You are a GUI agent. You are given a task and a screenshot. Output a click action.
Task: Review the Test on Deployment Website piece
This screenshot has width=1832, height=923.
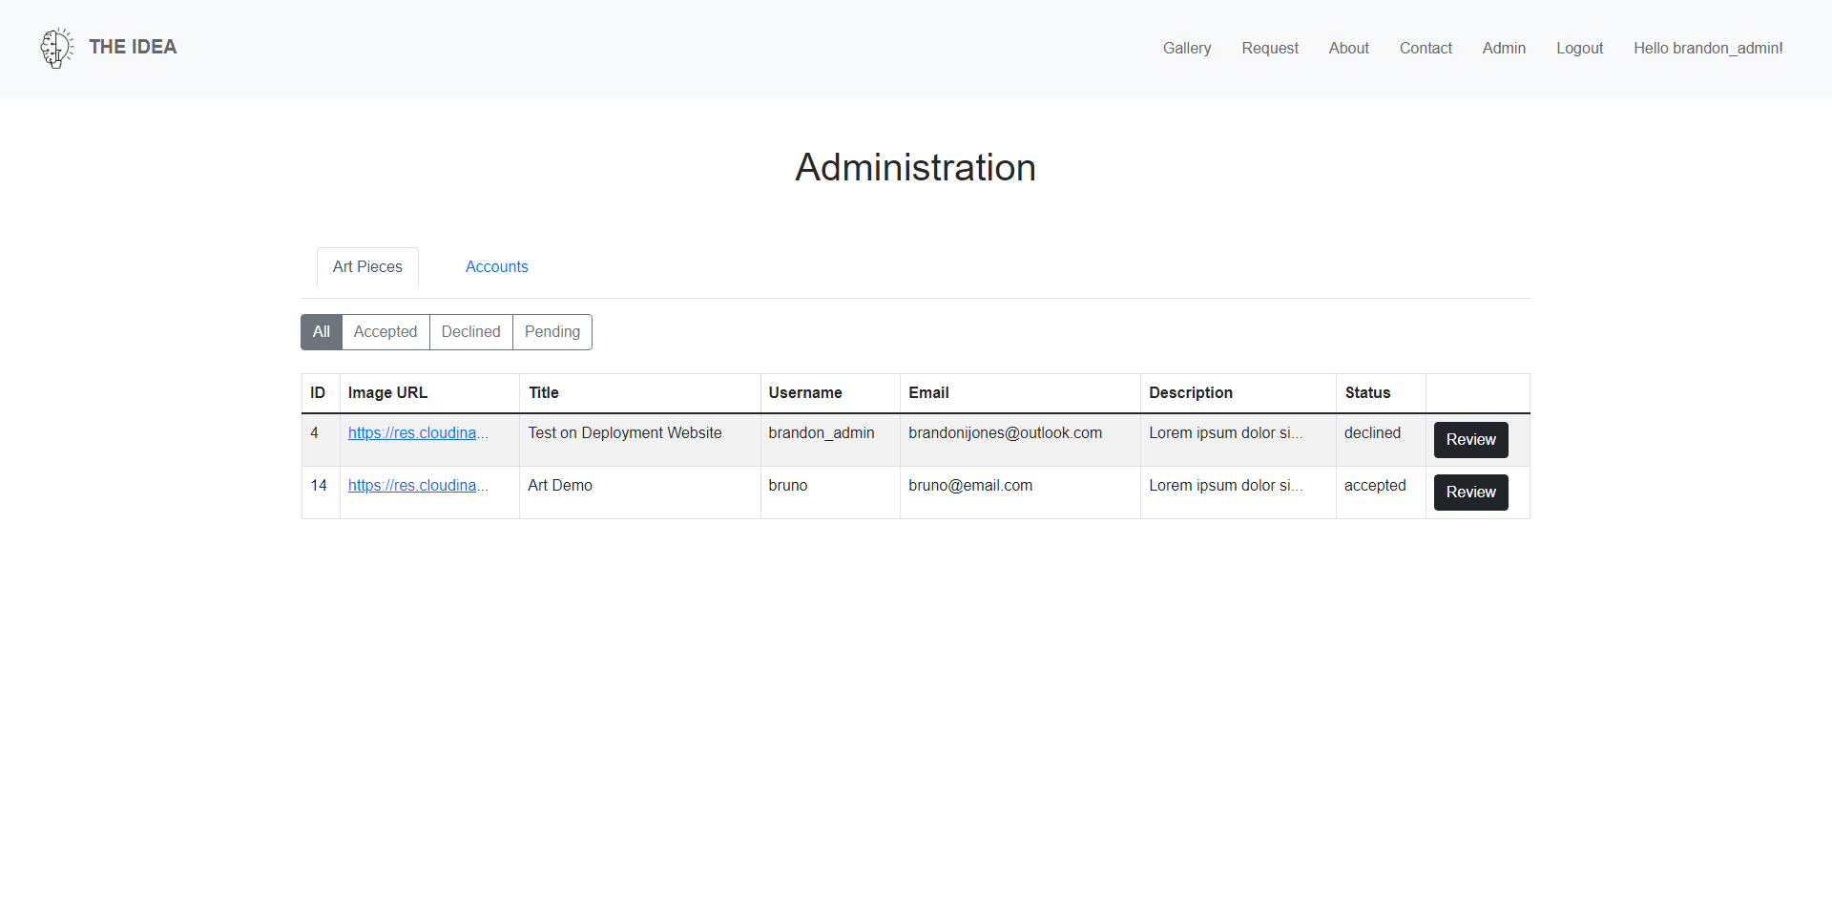click(1470, 440)
